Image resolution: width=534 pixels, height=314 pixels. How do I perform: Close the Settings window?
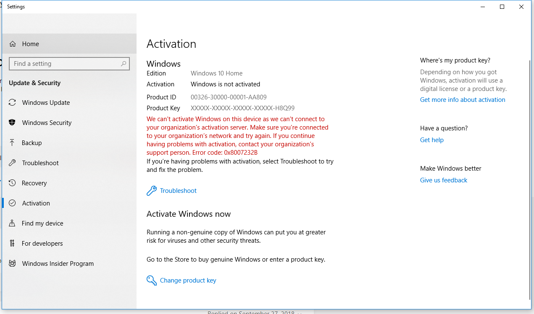(x=521, y=7)
